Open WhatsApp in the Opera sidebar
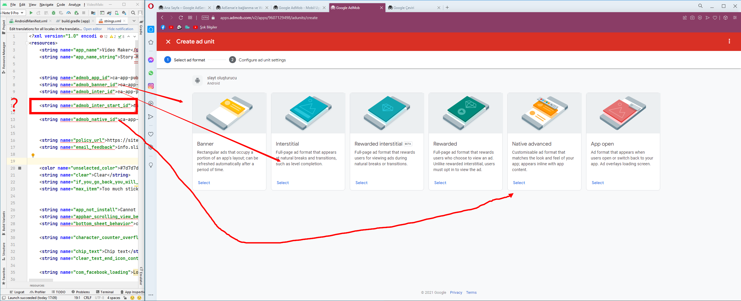The image size is (741, 301). click(151, 73)
